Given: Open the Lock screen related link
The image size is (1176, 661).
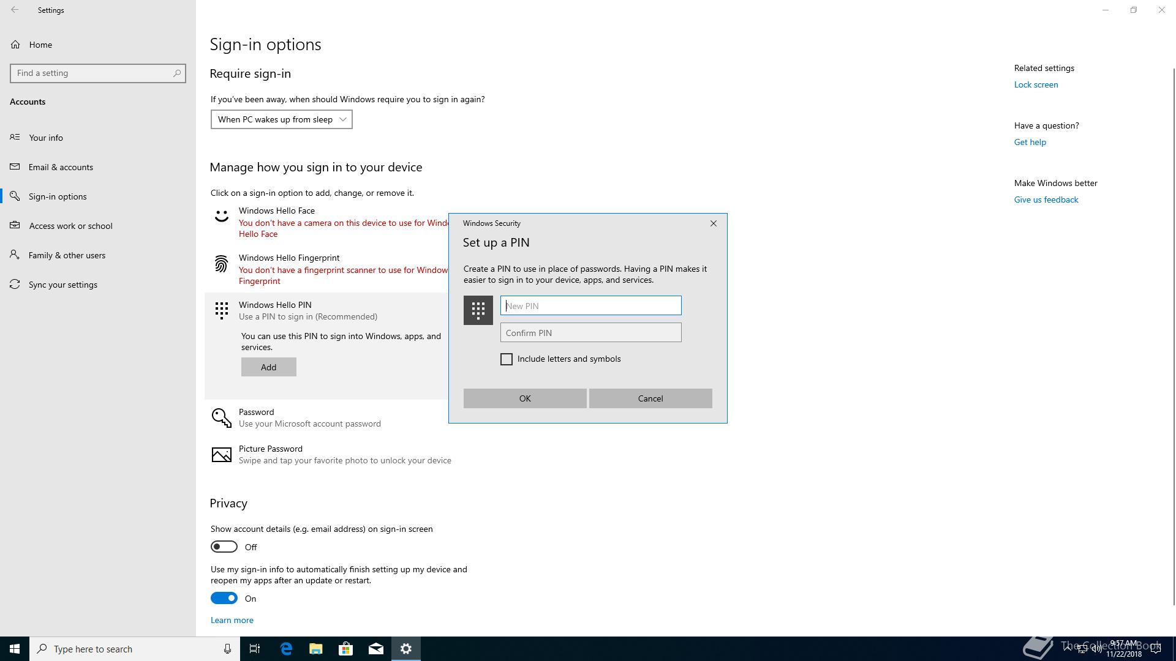Looking at the screenshot, I should click(1036, 84).
